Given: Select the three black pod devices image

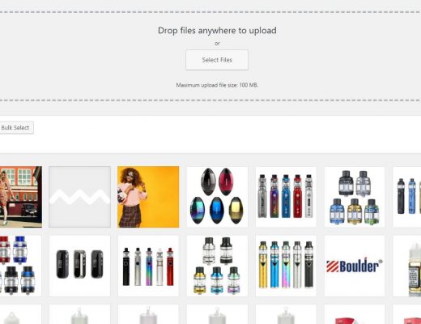Looking at the screenshot, I should 80,266.
